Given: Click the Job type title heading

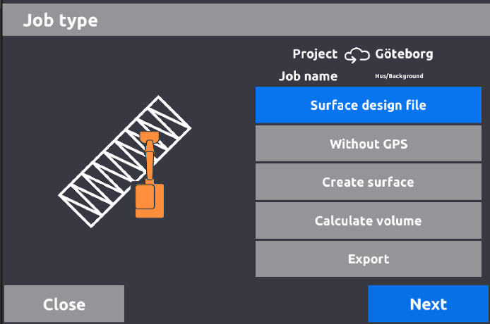Looking at the screenshot, I should tap(60, 20).
